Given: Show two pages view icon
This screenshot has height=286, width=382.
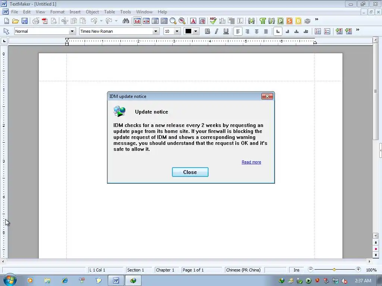Looking at the screenshot, I should [x=164, y=21].
